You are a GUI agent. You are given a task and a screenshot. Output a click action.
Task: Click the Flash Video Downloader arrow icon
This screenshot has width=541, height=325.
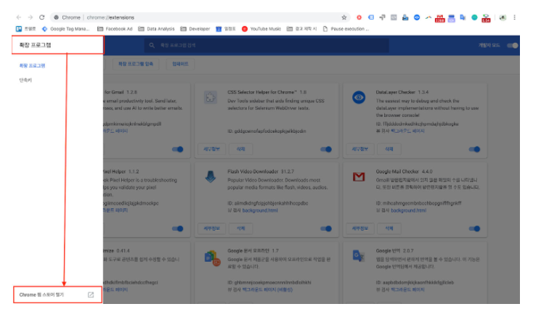[211, 177]
